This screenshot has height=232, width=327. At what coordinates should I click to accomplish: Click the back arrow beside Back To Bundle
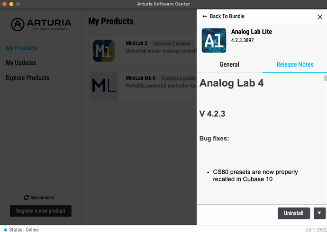pyautogui.click(x=205, y=16)
